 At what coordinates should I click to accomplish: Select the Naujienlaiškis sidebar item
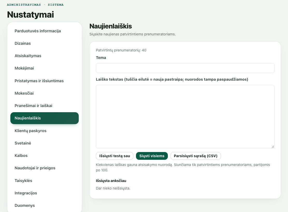click(x=45, y=118)
